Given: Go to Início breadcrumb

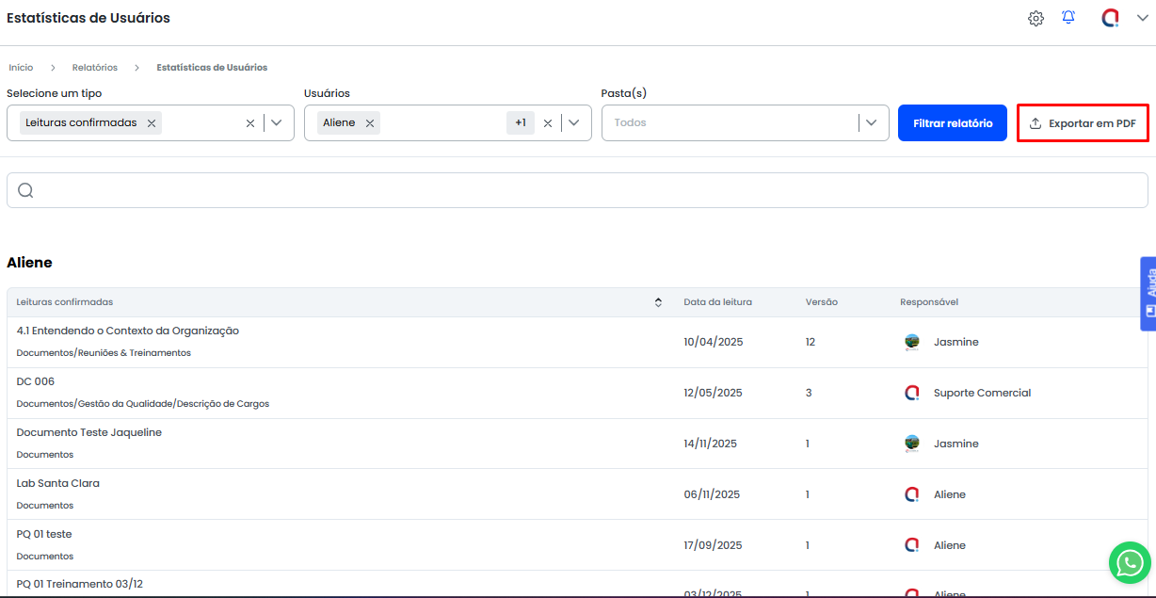Looking at the screenshot, I should click(x=21, y=68).
